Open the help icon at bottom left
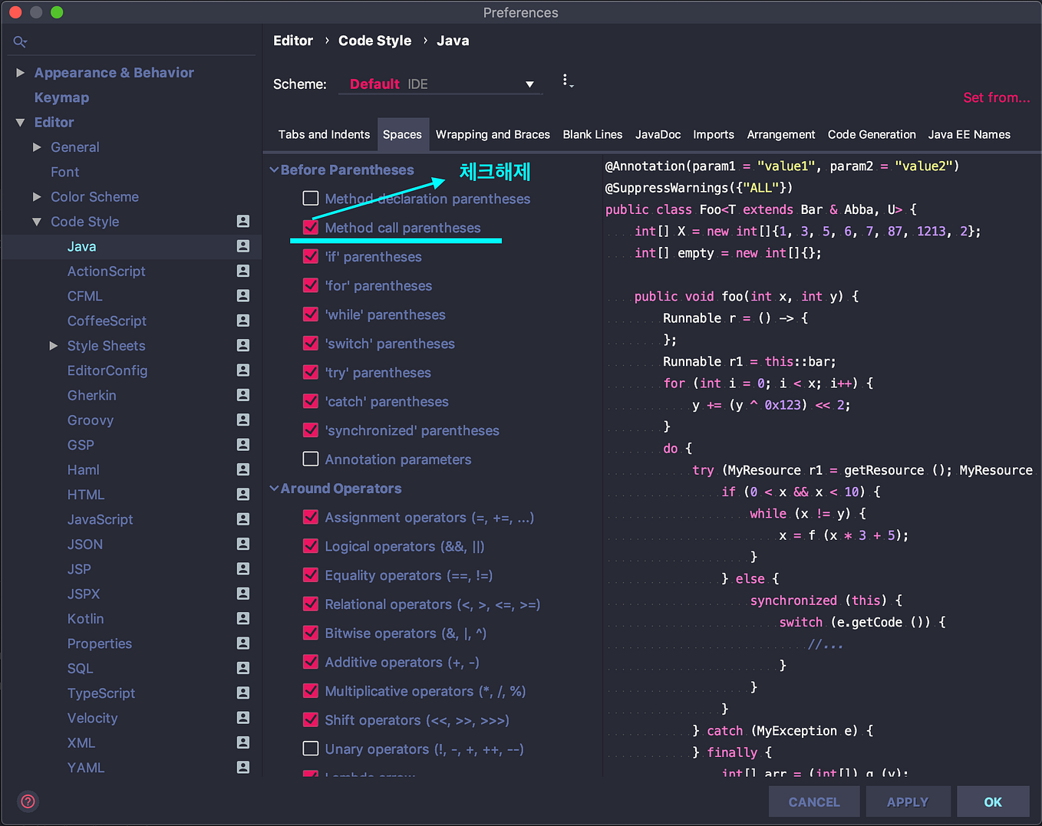The height and width of the screenshot is (826, 1042). pos(28,801)
